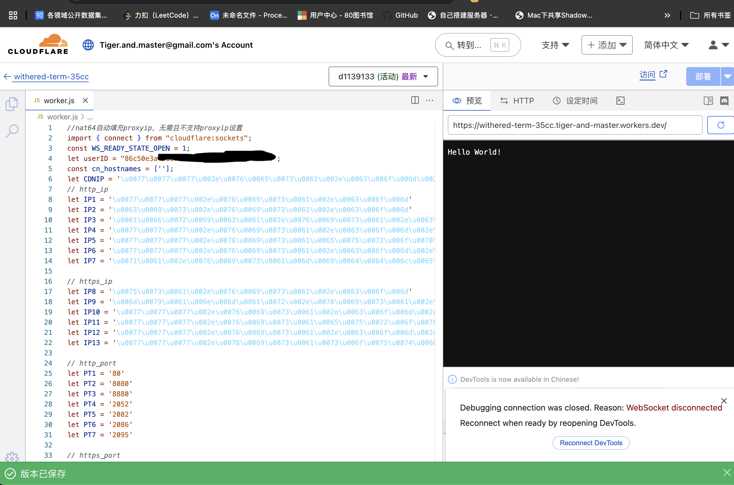This screenshot has height=485, width=734.
Task: Open the search icon in the editor sidebar
Action: coord(12,131)
